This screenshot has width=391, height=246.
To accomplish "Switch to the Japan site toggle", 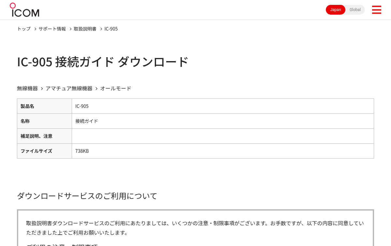I will tap(336, 10).
